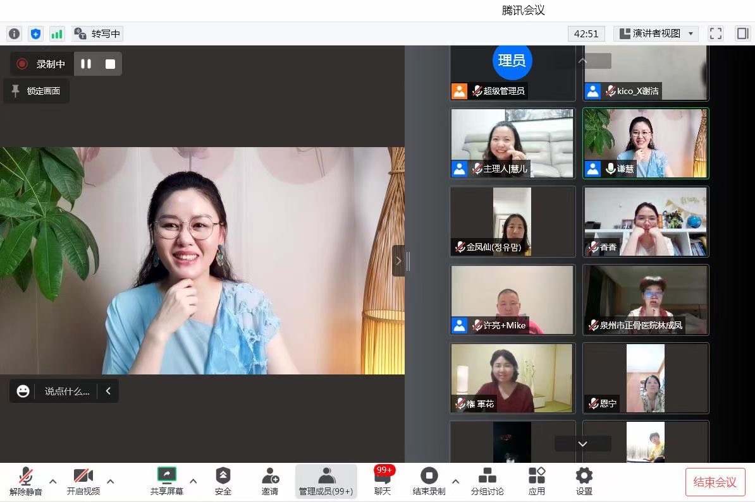Open the blue security shield icon

(35, 33)
